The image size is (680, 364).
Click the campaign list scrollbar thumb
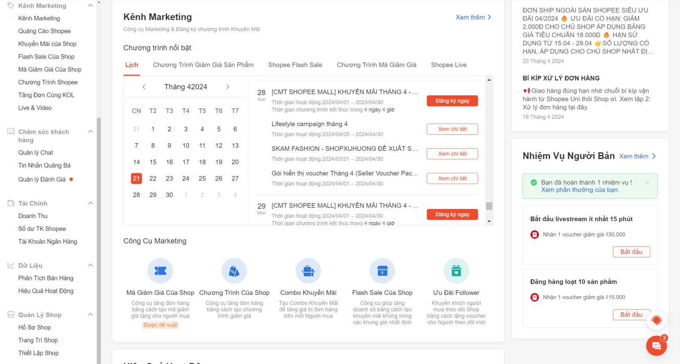point(489,206)
